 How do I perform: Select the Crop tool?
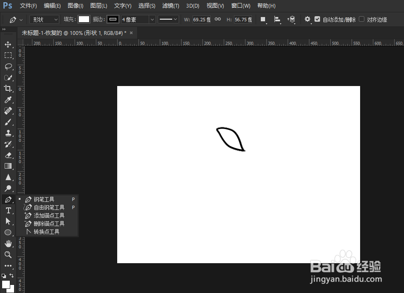tap(8, 89)
